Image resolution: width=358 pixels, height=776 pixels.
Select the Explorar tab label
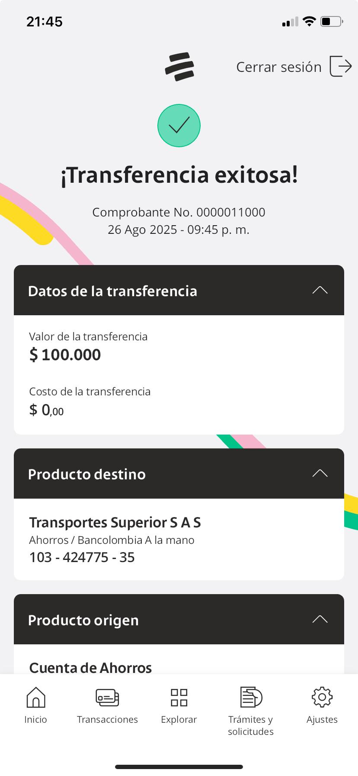point(179,719)
